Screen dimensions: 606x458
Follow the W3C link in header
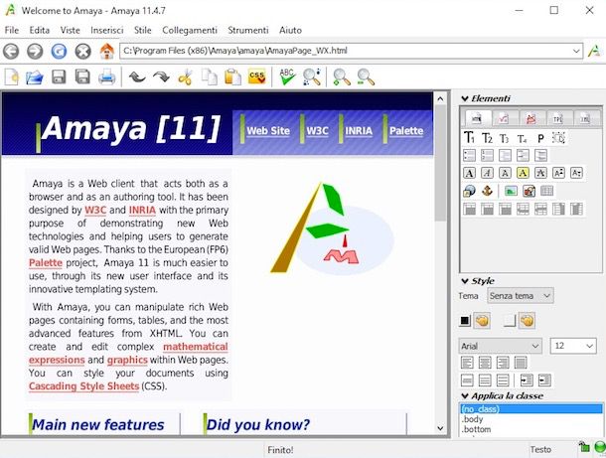(x=317, y=131)
